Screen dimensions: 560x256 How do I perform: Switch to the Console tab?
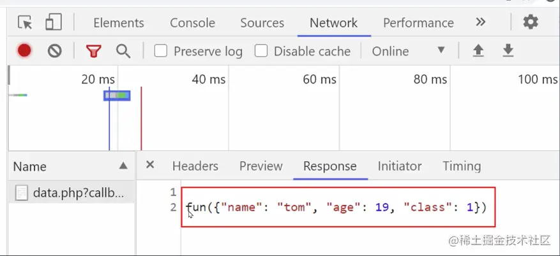pos(192,23)
